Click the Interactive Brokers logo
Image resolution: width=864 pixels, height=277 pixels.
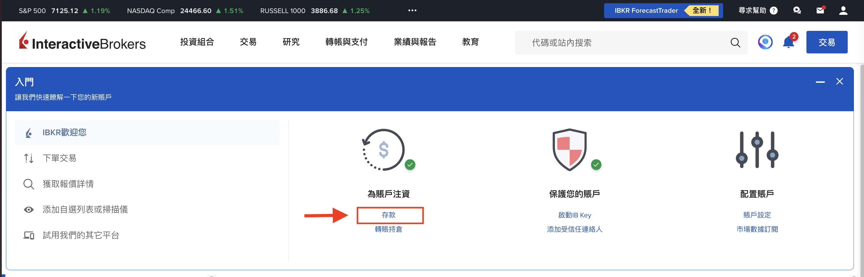[82, 42]
